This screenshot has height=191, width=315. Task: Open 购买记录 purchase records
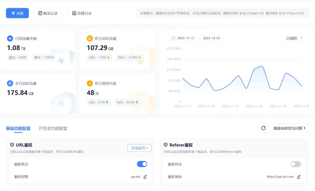point(48,13)
